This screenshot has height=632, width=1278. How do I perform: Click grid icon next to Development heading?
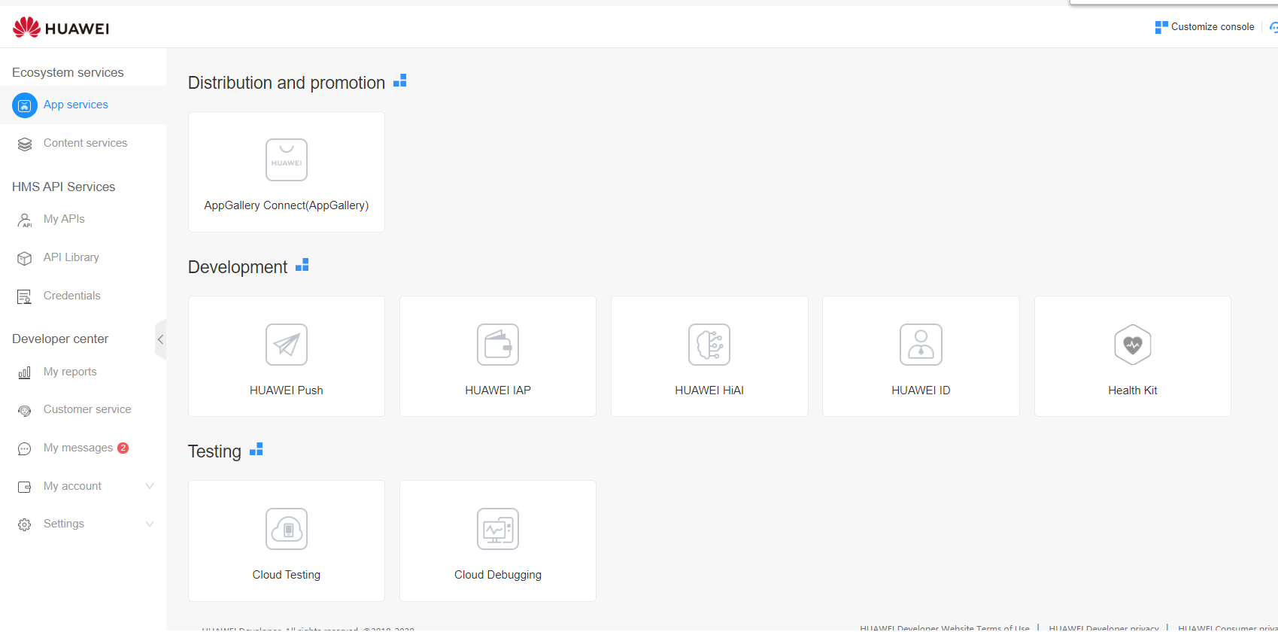coord(302,265)
